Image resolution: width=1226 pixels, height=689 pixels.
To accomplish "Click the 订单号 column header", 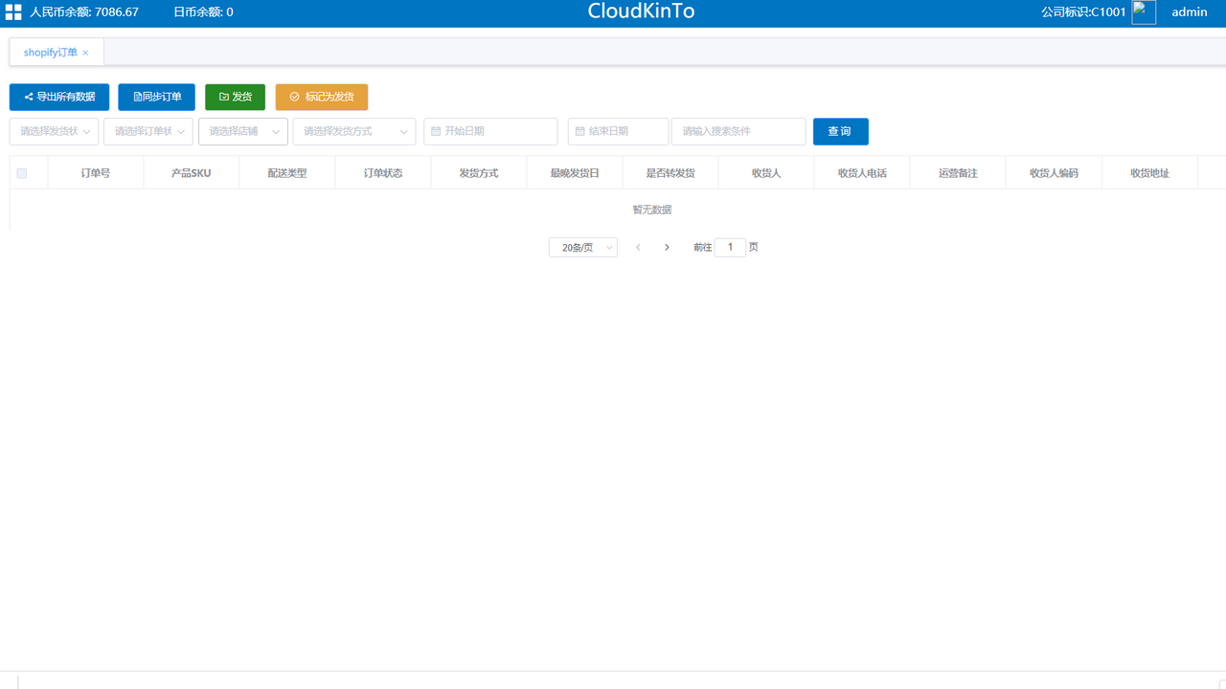I will tap(96, 173).
